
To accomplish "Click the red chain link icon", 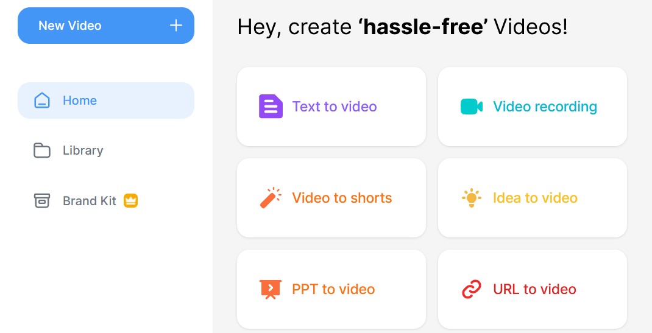I will pos(472,289).
